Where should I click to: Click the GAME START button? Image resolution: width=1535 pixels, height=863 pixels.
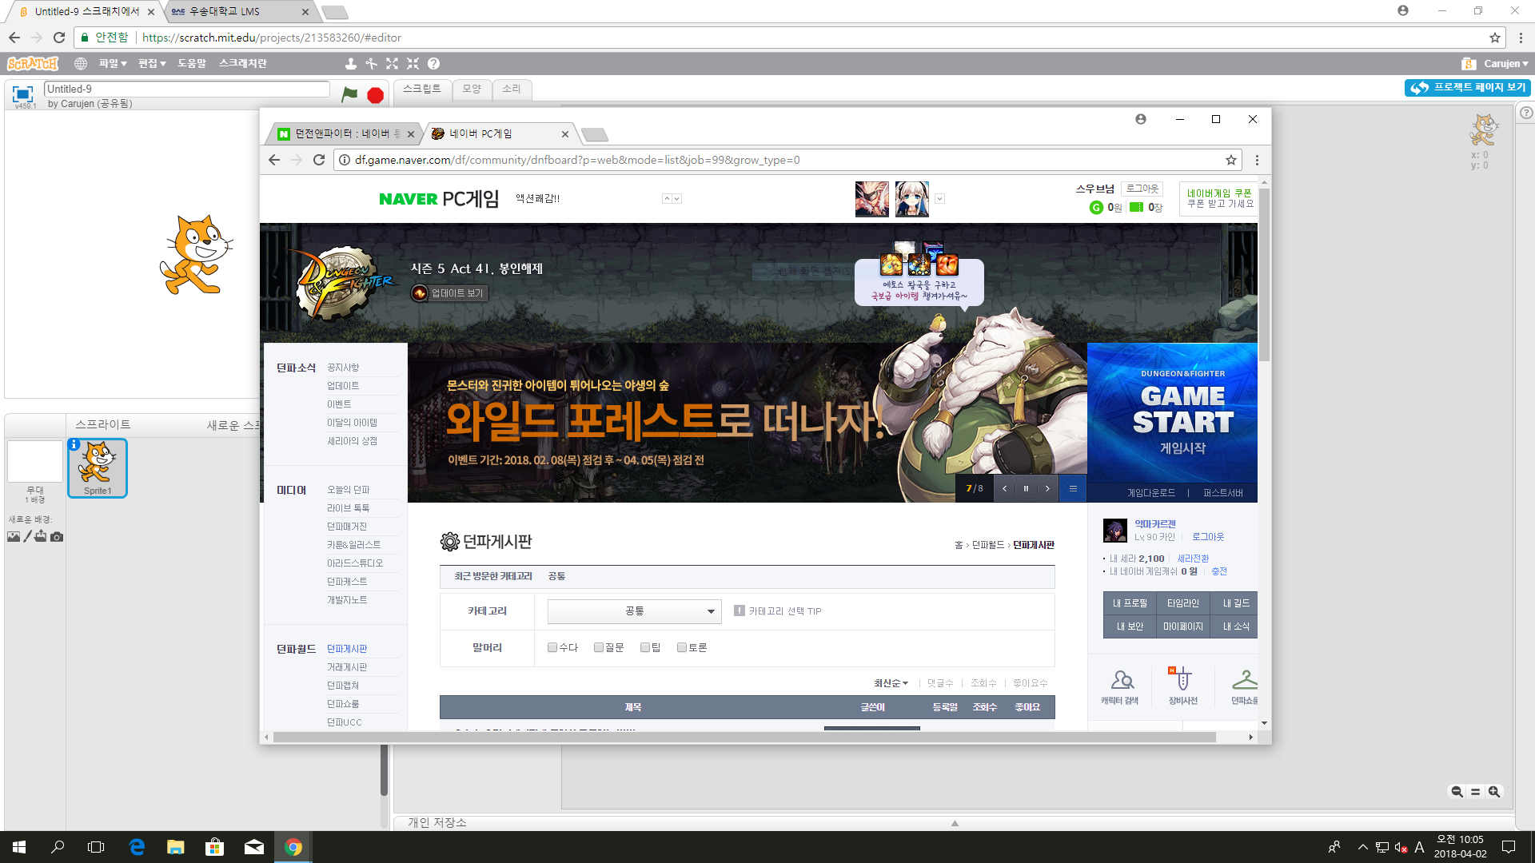[1182, 412]
